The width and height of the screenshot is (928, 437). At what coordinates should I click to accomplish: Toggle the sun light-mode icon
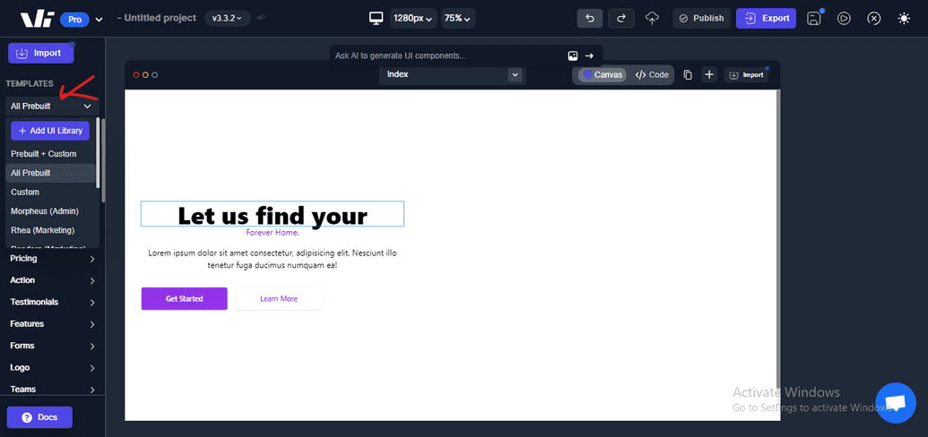click(904, 18)
